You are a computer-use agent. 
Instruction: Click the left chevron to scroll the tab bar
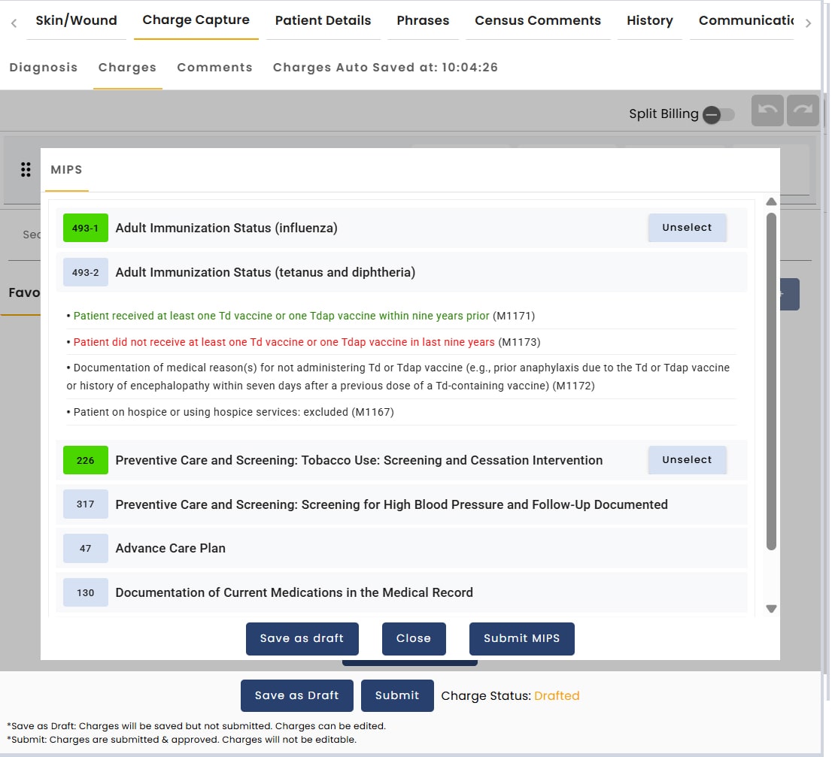(x=13, y=23)
